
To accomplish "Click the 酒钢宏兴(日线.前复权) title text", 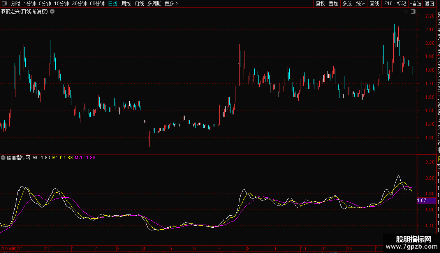I will (25, 12).
